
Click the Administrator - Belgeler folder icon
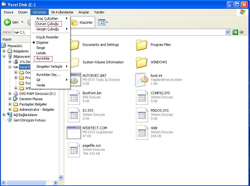15,110
